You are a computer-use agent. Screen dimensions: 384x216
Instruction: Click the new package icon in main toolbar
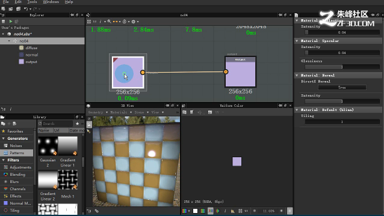coord(3,9)
